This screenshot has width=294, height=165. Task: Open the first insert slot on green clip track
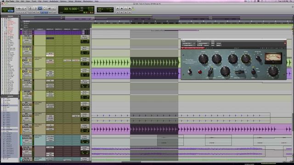[50, 60]
